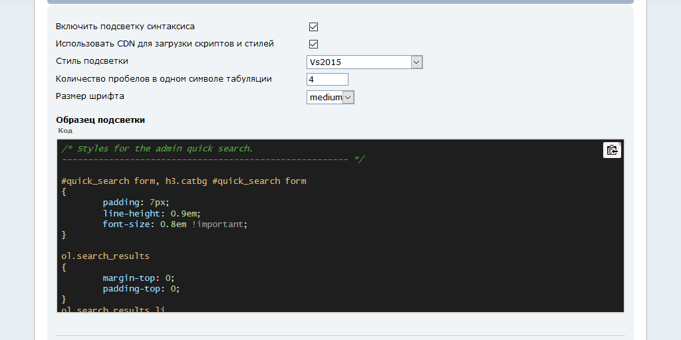This screenshot has width=681, height=340.
Task: Click the 'font-size: 0.8em !important' line
Action: [175, 224]
